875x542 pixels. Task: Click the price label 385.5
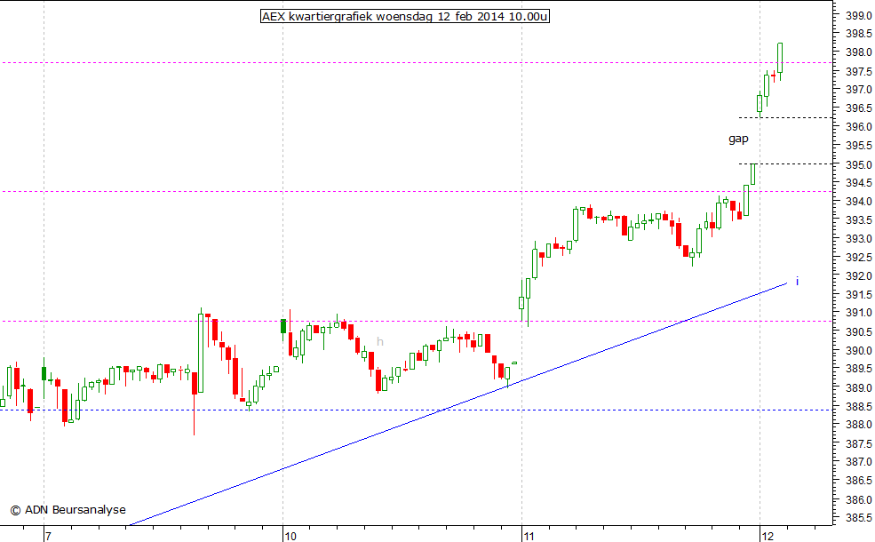[x=859, y=517]
